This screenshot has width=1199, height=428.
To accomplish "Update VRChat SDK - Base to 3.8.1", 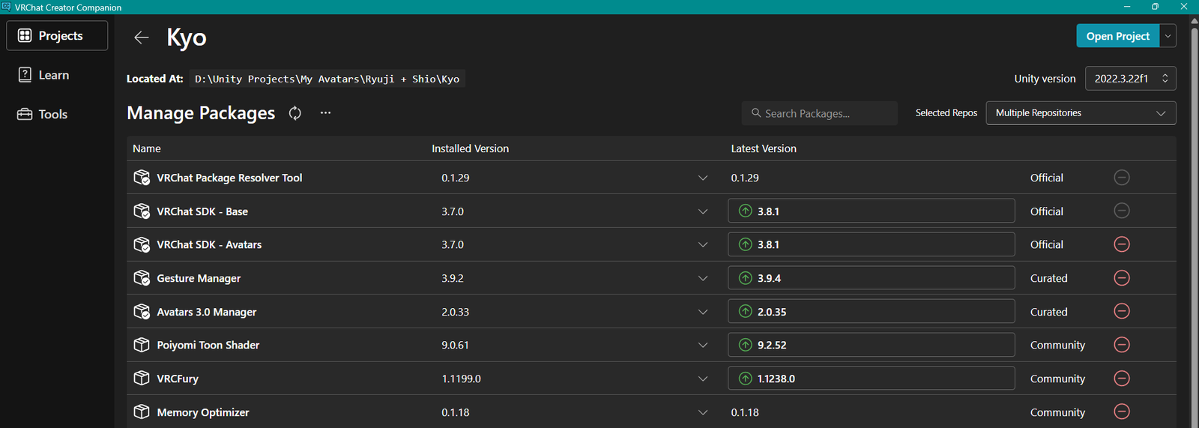I will click(871, 211).
